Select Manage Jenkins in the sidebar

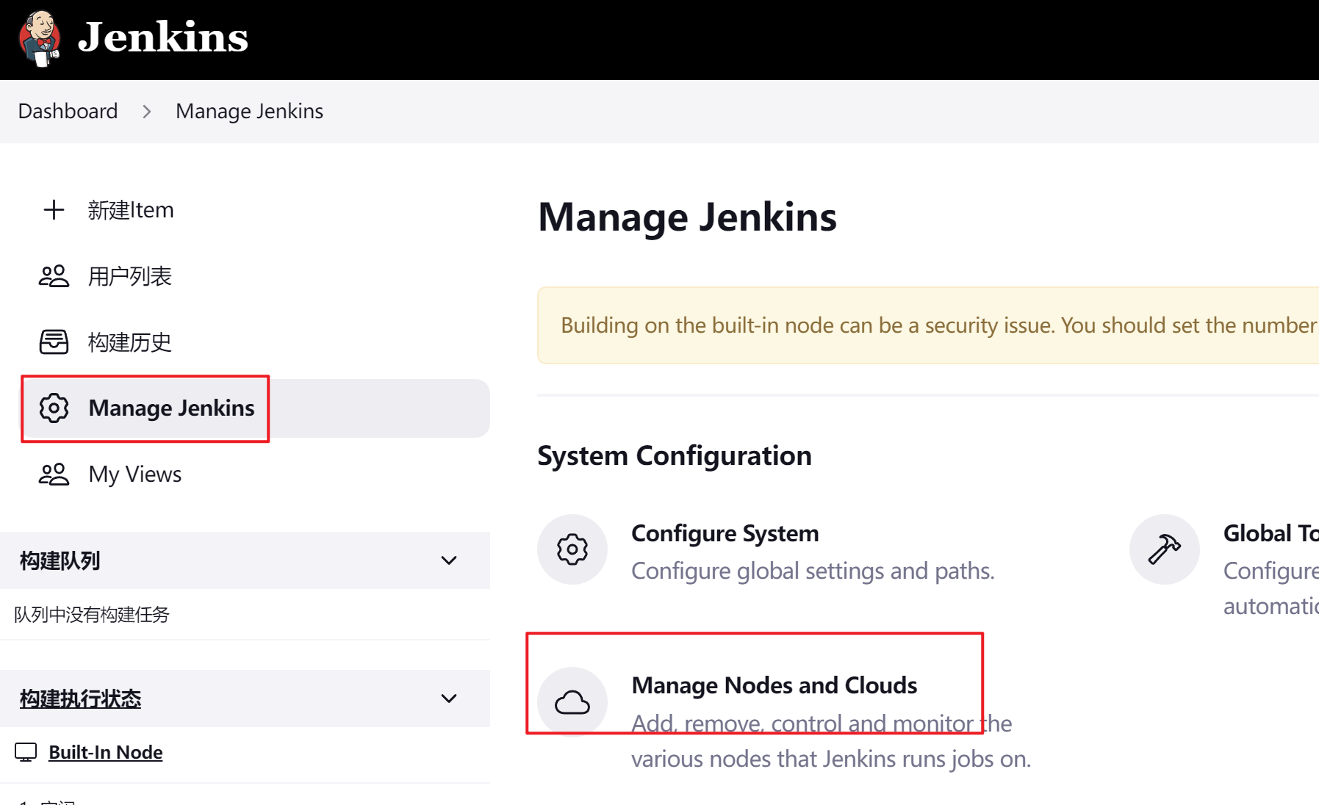(x=254, y=408)
